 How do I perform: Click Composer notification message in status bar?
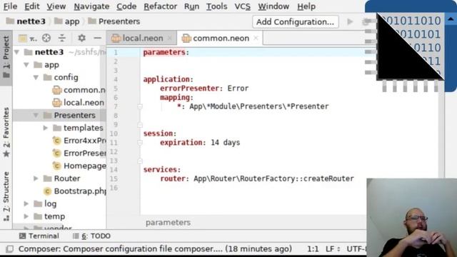tap(155, 249)
